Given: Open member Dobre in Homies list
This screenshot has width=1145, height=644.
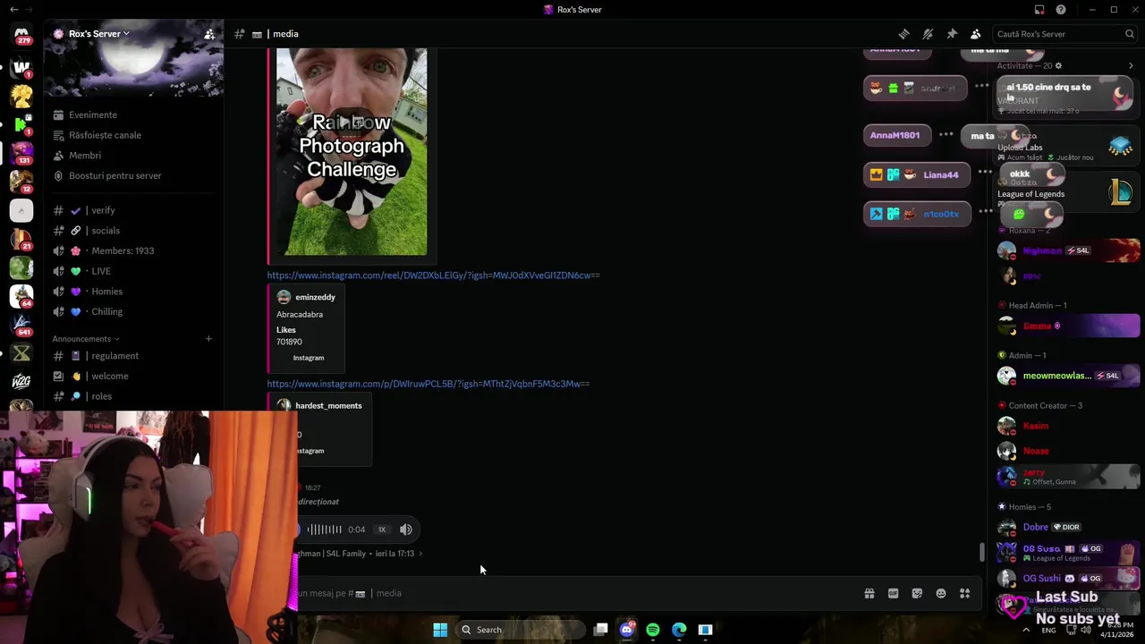Looking at the screenshot, I should 1069,527.
